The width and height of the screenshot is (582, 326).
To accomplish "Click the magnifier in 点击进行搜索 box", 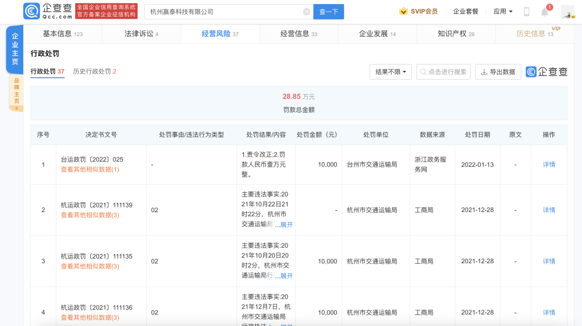I will [423, 72].
